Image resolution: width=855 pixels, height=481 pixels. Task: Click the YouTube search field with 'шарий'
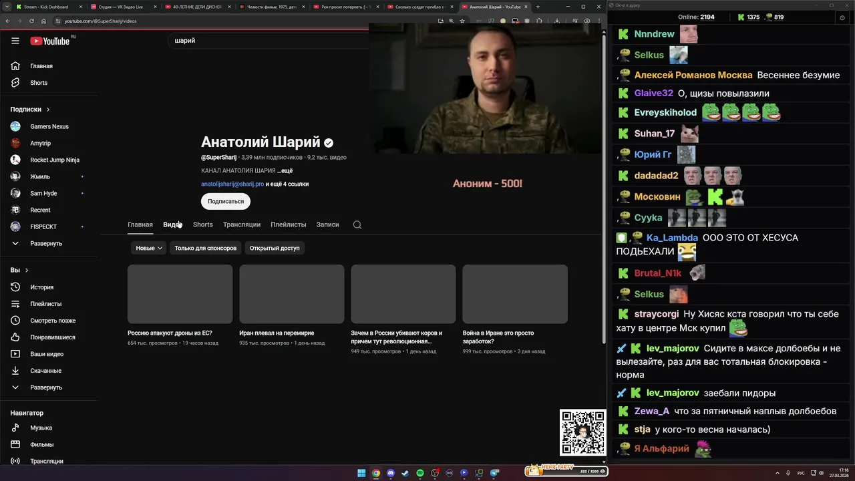[267, 41]
